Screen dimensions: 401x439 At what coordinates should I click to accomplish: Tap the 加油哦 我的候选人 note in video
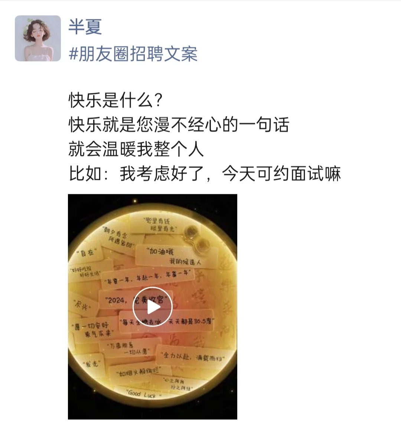[x=176, y=256]
